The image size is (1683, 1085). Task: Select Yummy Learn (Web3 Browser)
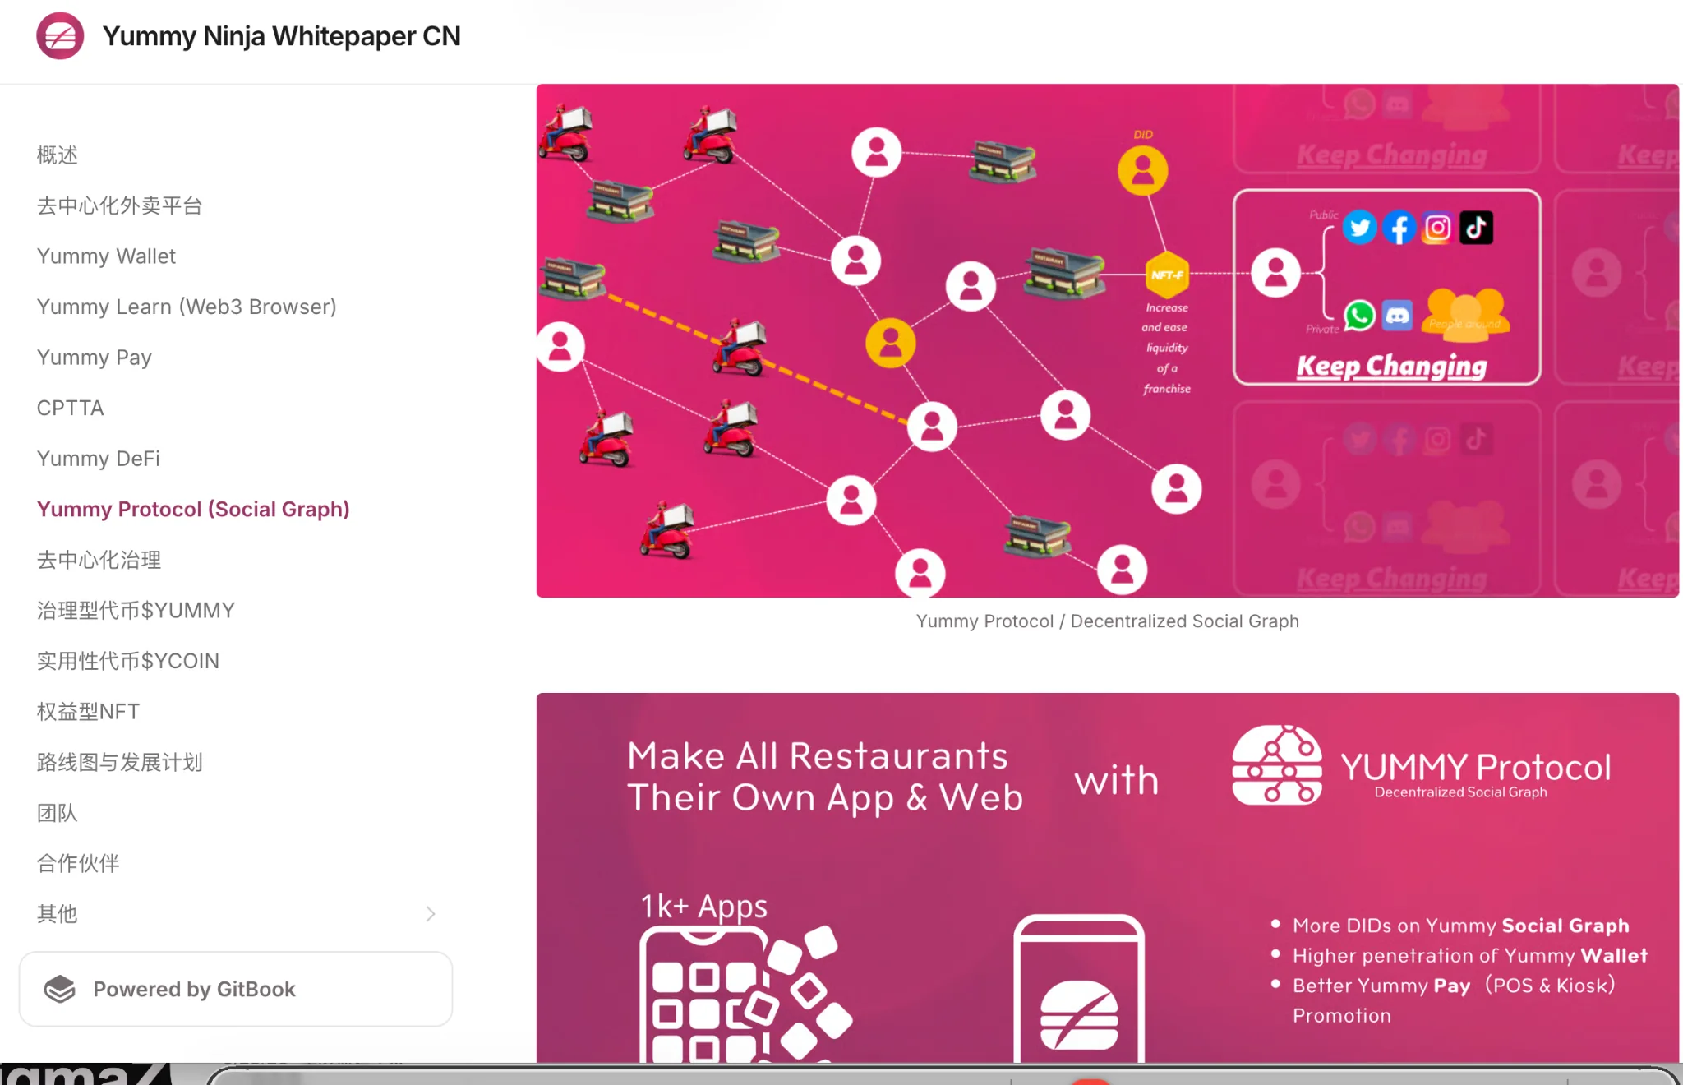point(187,307)
